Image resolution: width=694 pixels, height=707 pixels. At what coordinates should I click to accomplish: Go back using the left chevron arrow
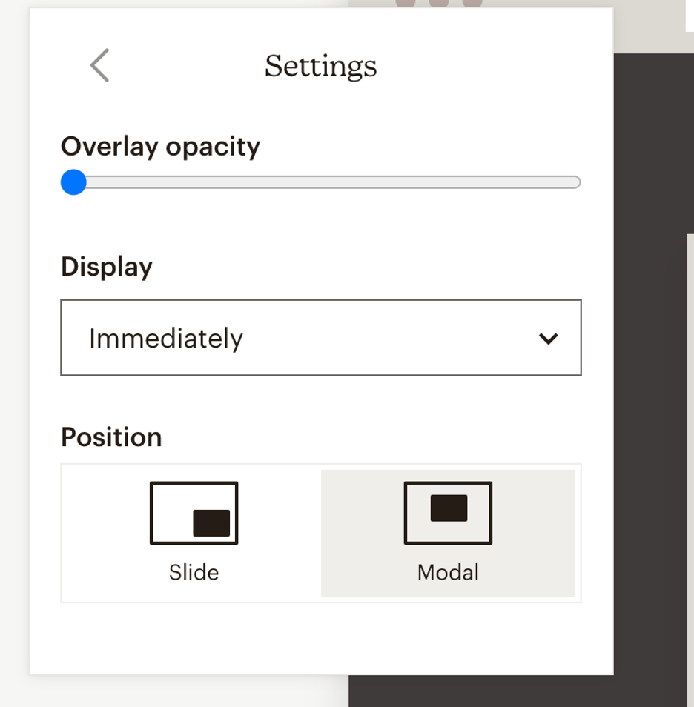pyautogui.click(x=99, y=65)
